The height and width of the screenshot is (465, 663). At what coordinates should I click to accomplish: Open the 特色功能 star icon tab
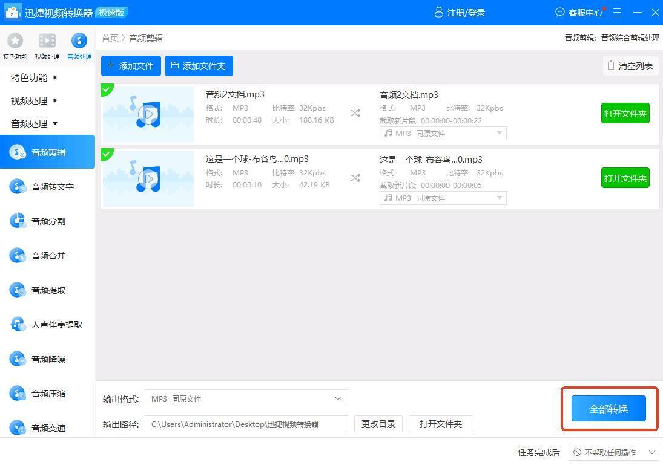15,42
